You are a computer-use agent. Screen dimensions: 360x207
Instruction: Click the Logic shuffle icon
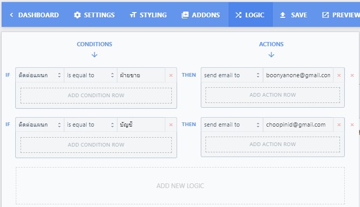pos(238,15)
